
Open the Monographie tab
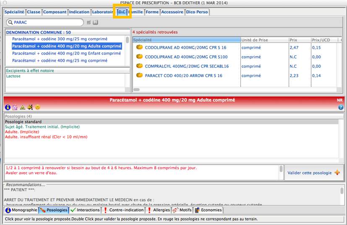pos(21,210)
